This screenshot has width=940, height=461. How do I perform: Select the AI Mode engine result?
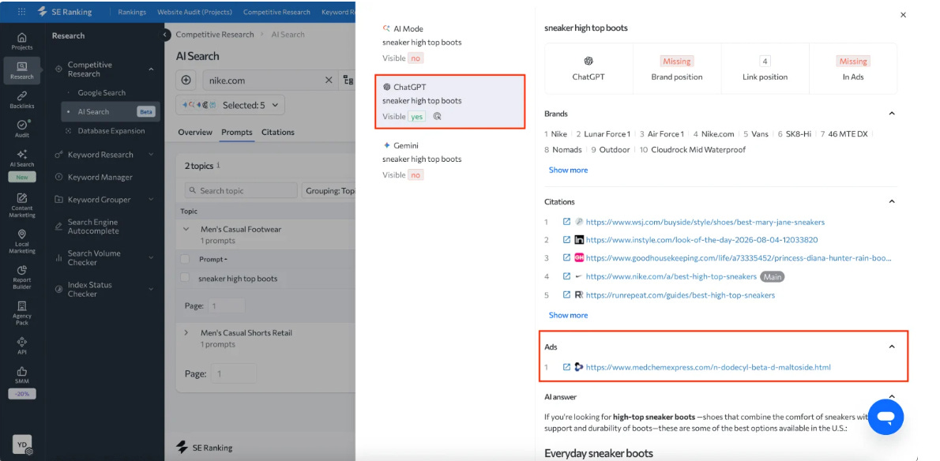tap(450, 43)
